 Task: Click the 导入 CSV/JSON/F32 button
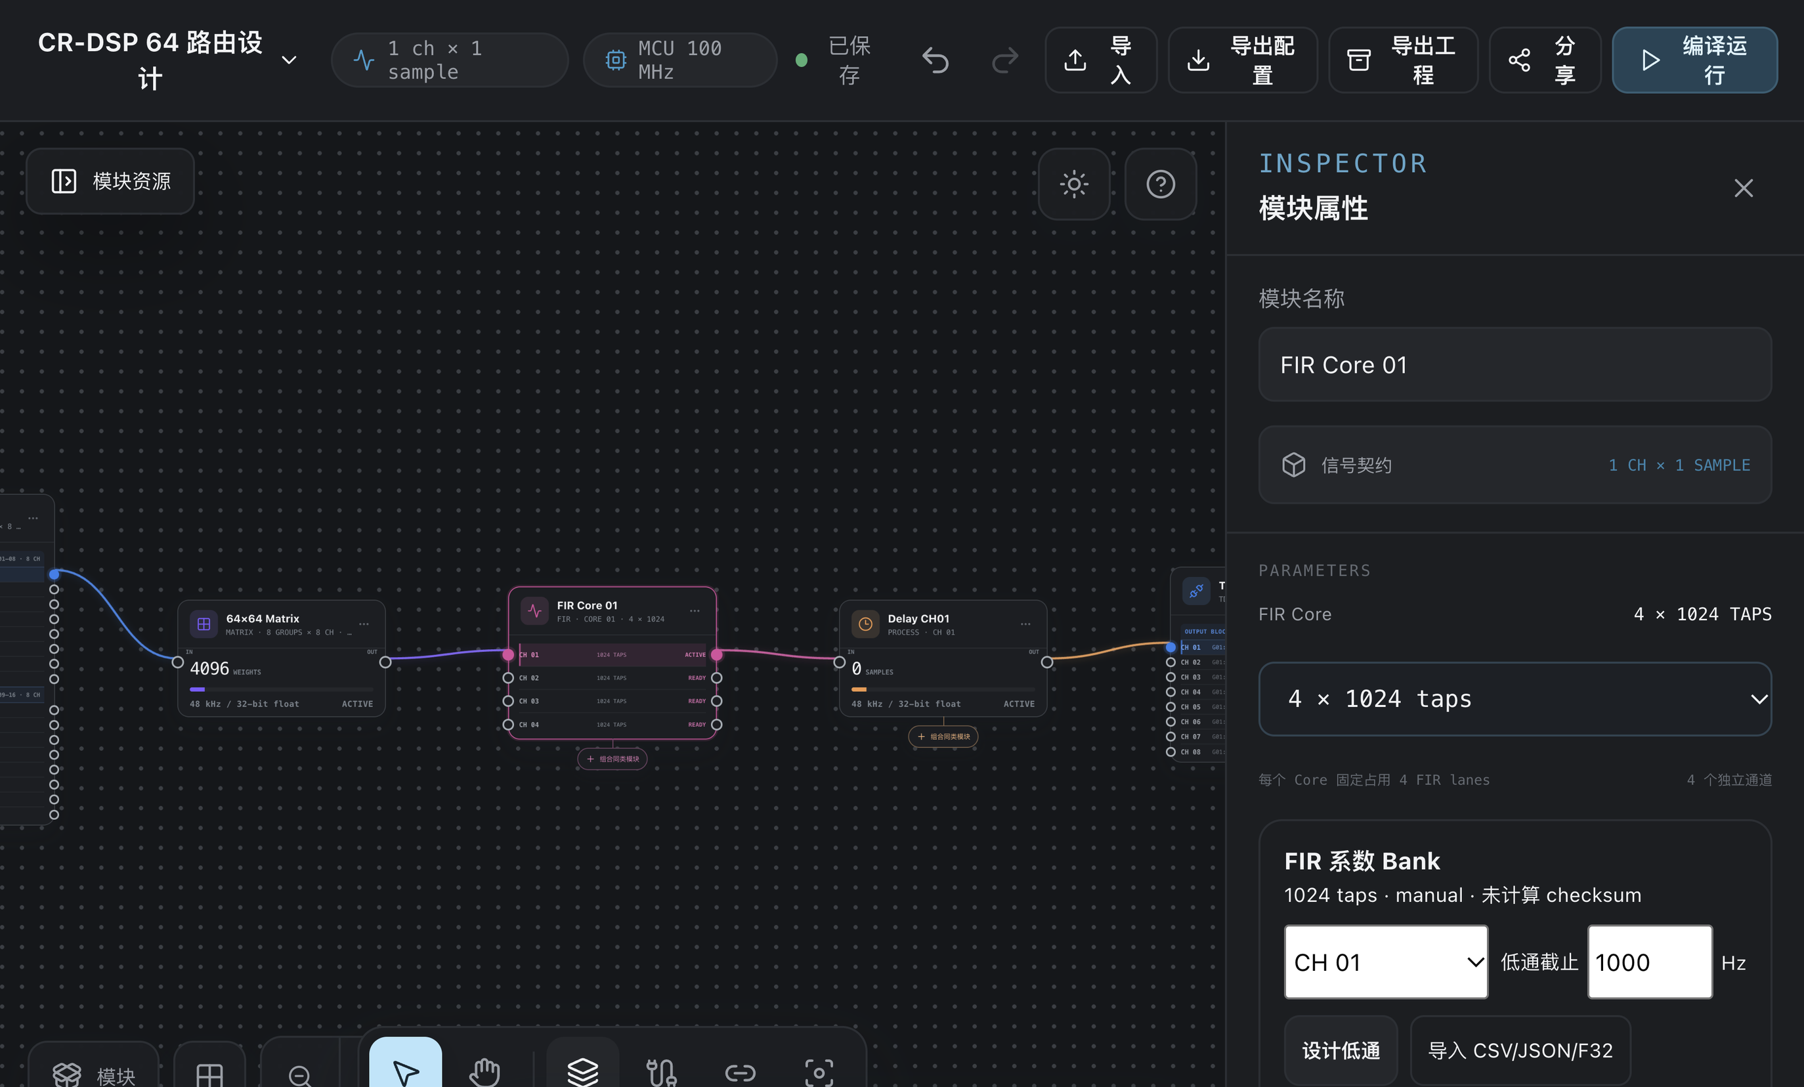1520,1050
